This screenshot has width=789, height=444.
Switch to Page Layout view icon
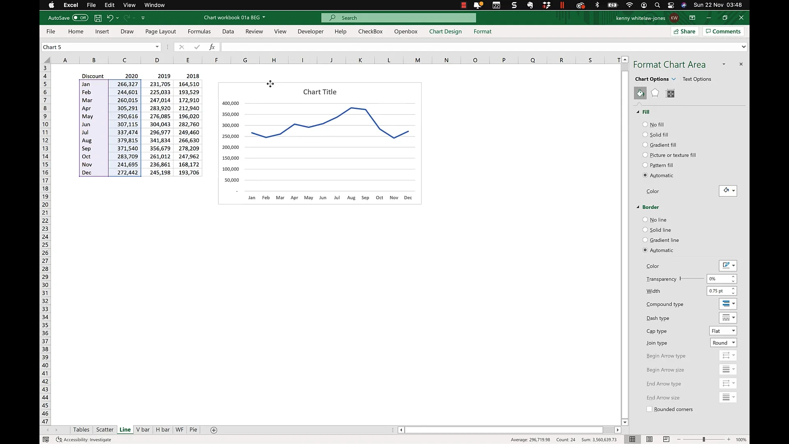(x=649, y=439)
